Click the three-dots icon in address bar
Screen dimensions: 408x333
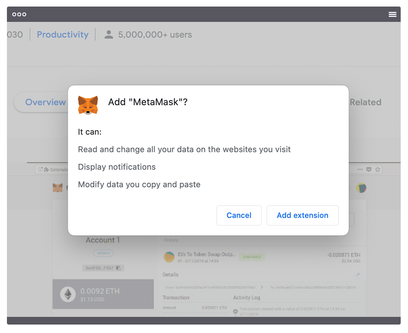point(360,169)
